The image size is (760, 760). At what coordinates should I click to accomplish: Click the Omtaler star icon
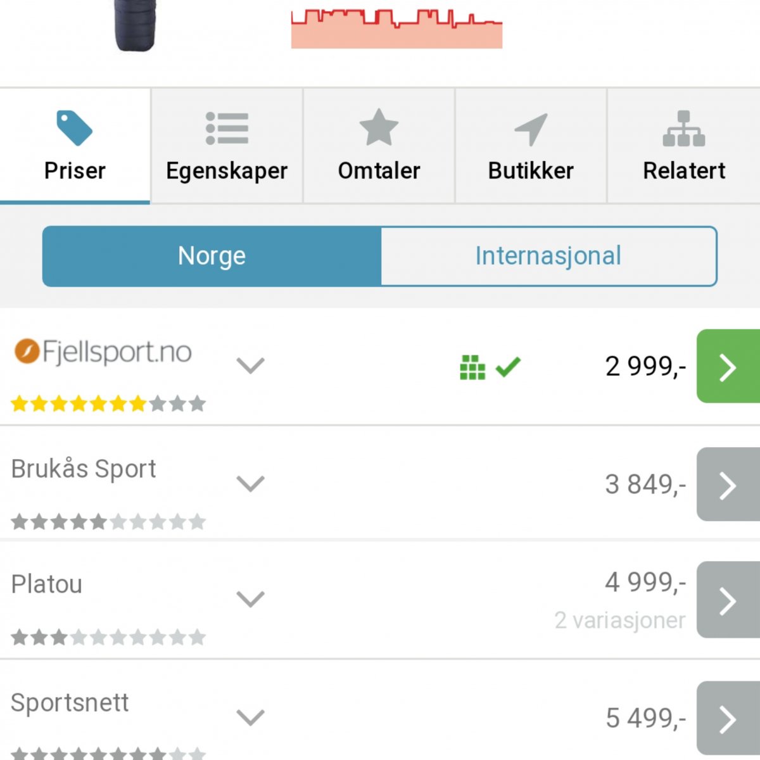coord(379,128)
